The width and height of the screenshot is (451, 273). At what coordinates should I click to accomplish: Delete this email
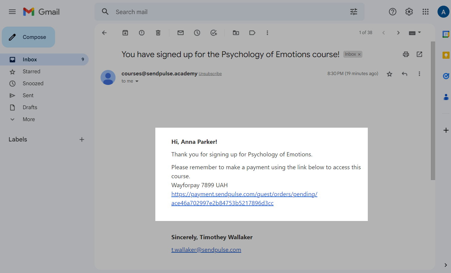[158, 33]
